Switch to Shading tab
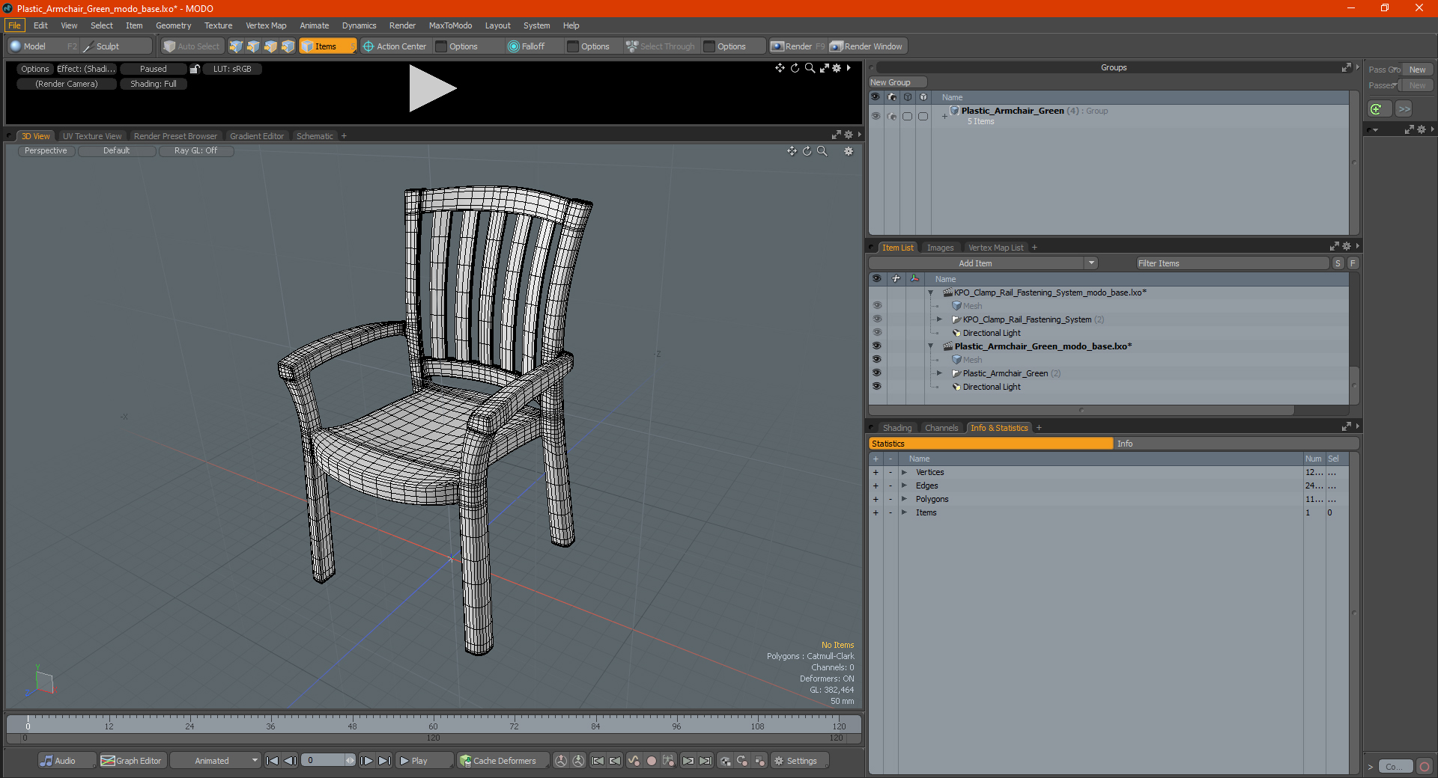1438x778 pixels. point(897,428)
